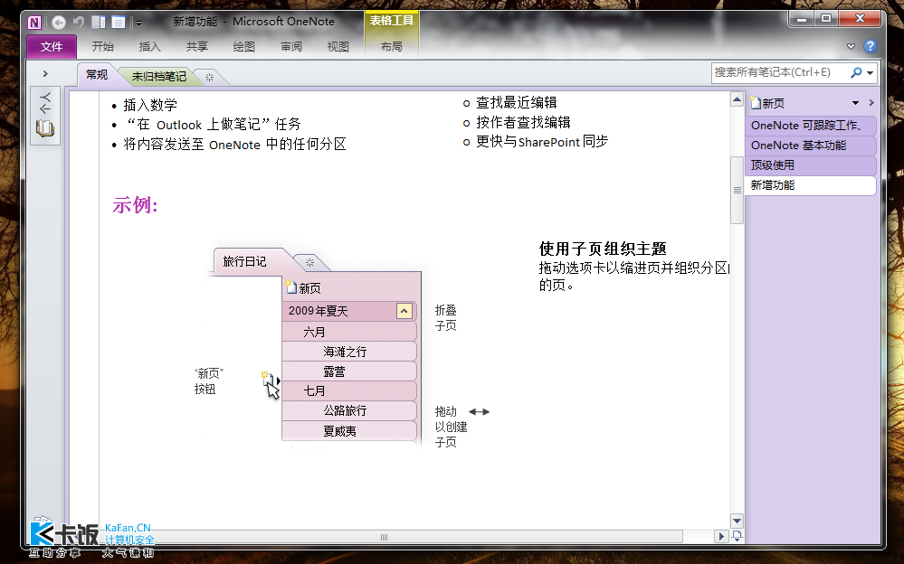Switch to the 审阅 ribbon tab
Viewport: 904px width, 564px height.
(x=291, y=47)
